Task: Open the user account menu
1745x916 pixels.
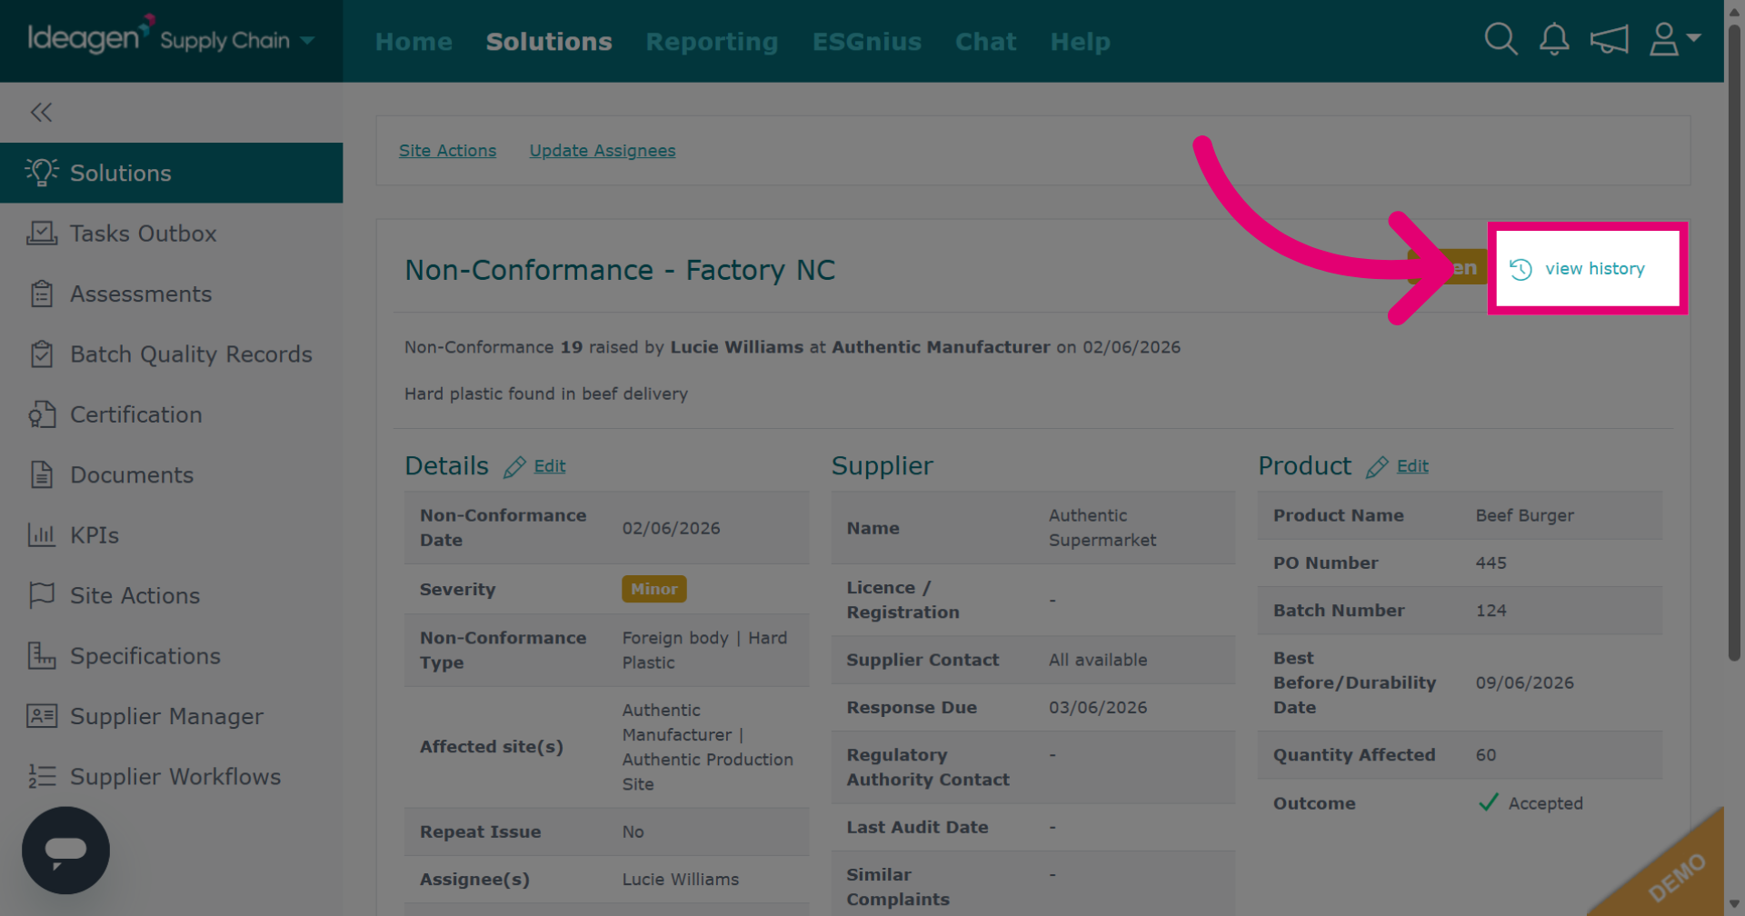Action: 1674,39
